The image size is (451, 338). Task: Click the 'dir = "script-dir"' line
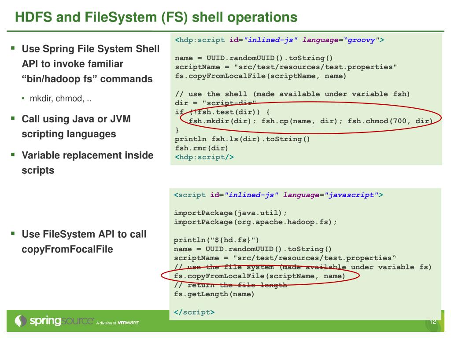click(x=215, y=103)
